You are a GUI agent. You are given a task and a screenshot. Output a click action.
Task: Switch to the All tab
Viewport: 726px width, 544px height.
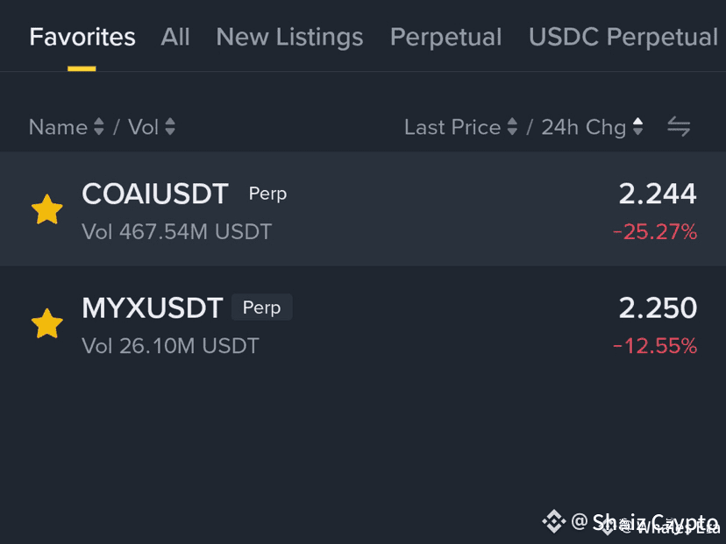175,37
